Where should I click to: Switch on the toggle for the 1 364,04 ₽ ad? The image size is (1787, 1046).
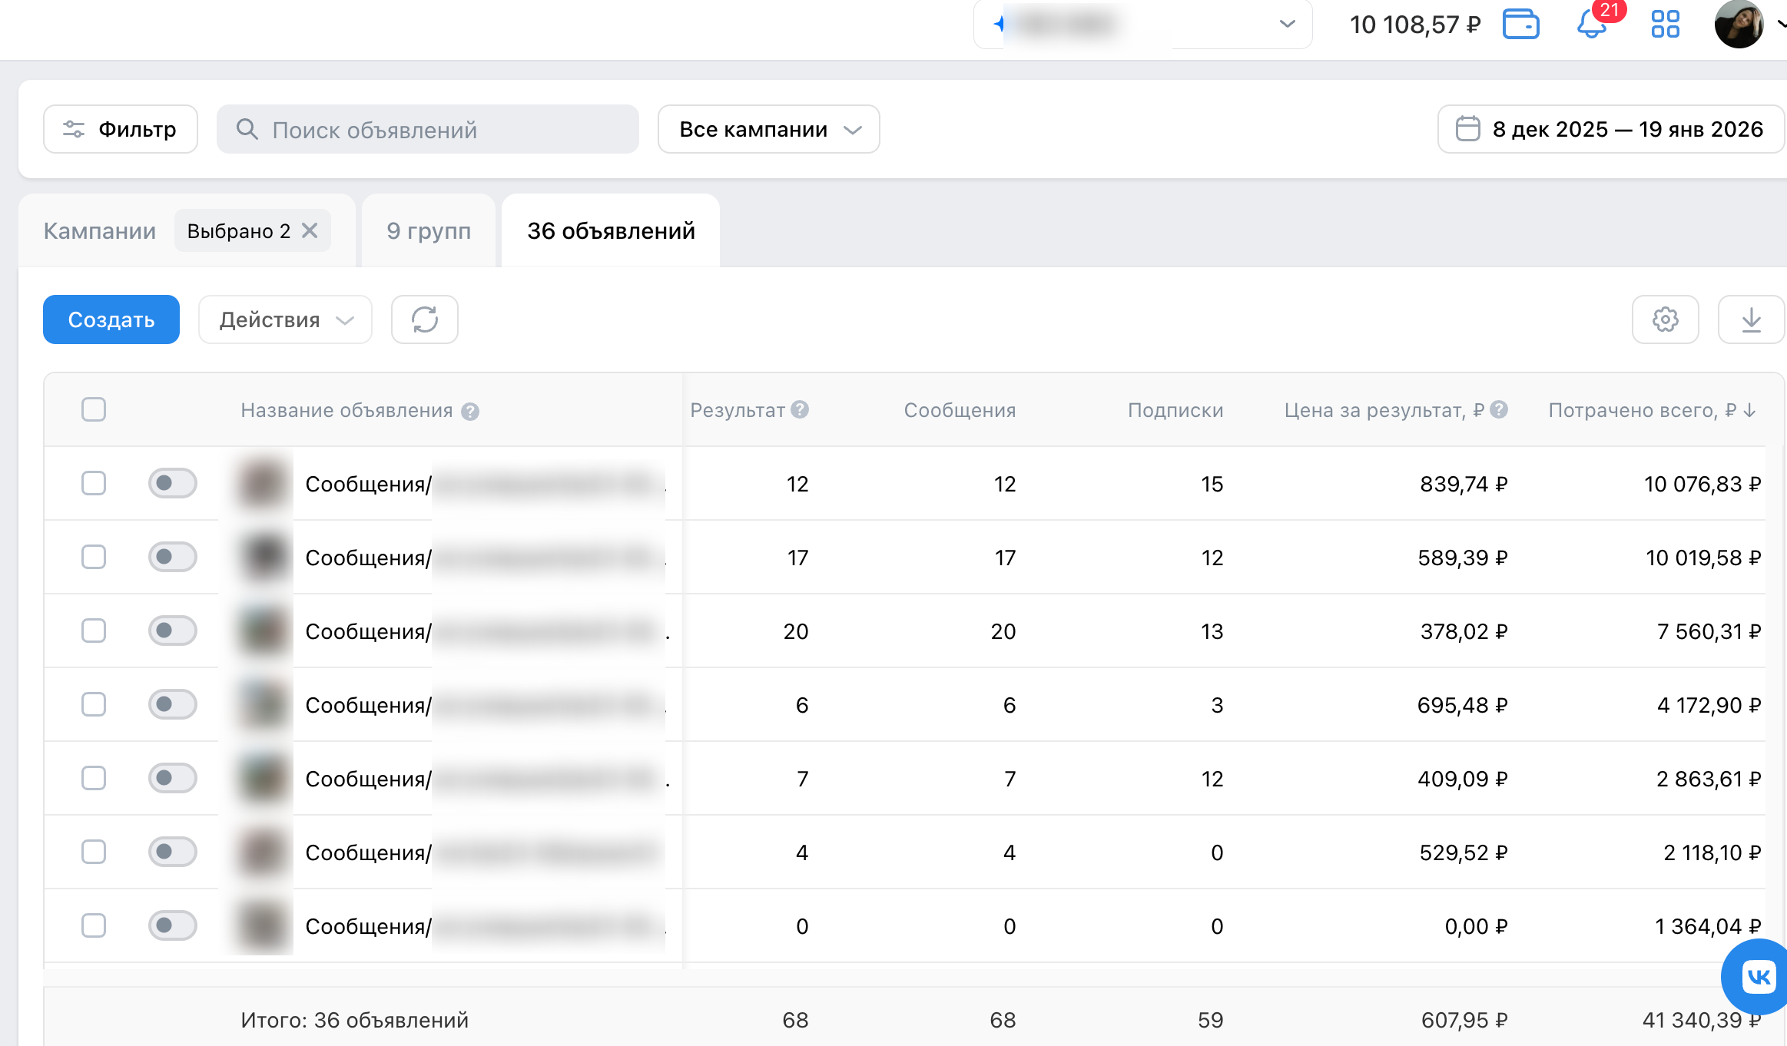tap(172, 925)
